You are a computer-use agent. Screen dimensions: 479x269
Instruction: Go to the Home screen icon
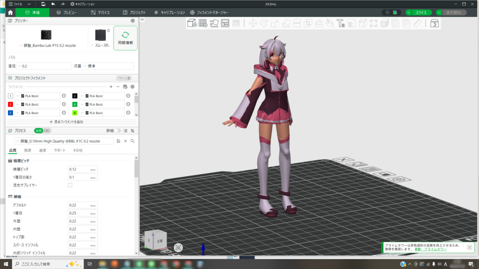[x=10, y=13]
